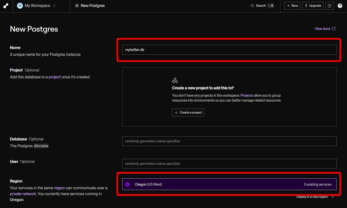Click the My Workspace avatar icon
347x208 pixels.
(x=20, y=6)
